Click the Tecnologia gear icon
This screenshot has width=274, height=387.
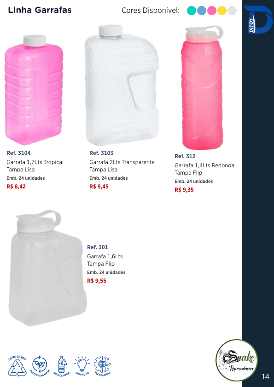coord(102,366)
